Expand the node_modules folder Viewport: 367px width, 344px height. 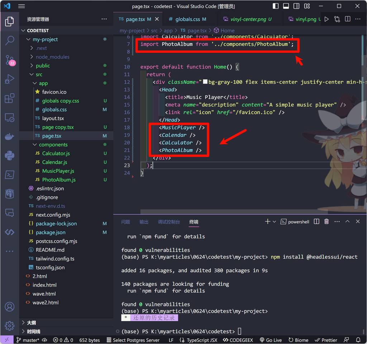(x=32, y=57)
